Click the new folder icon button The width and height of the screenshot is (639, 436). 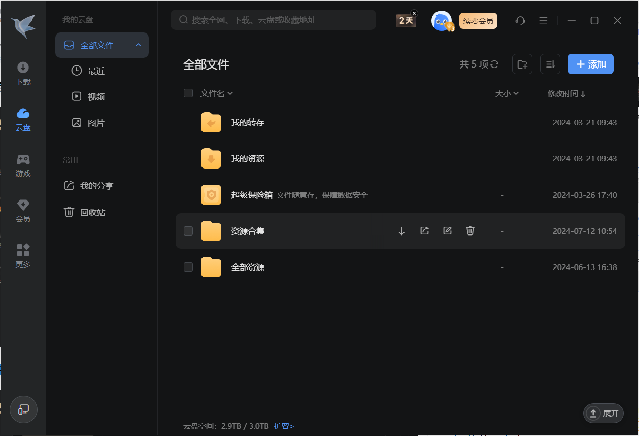pos(522,64)
